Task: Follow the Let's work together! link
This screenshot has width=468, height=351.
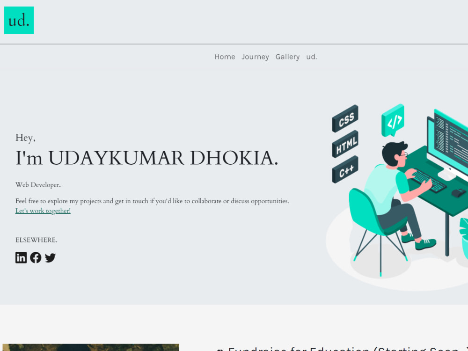Action: 43,211
